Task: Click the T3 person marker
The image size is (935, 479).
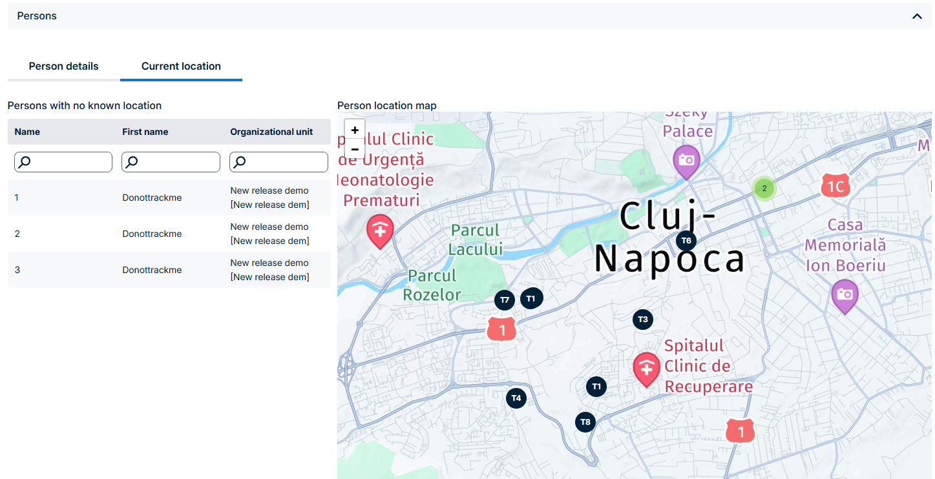Action: (642, 319)
